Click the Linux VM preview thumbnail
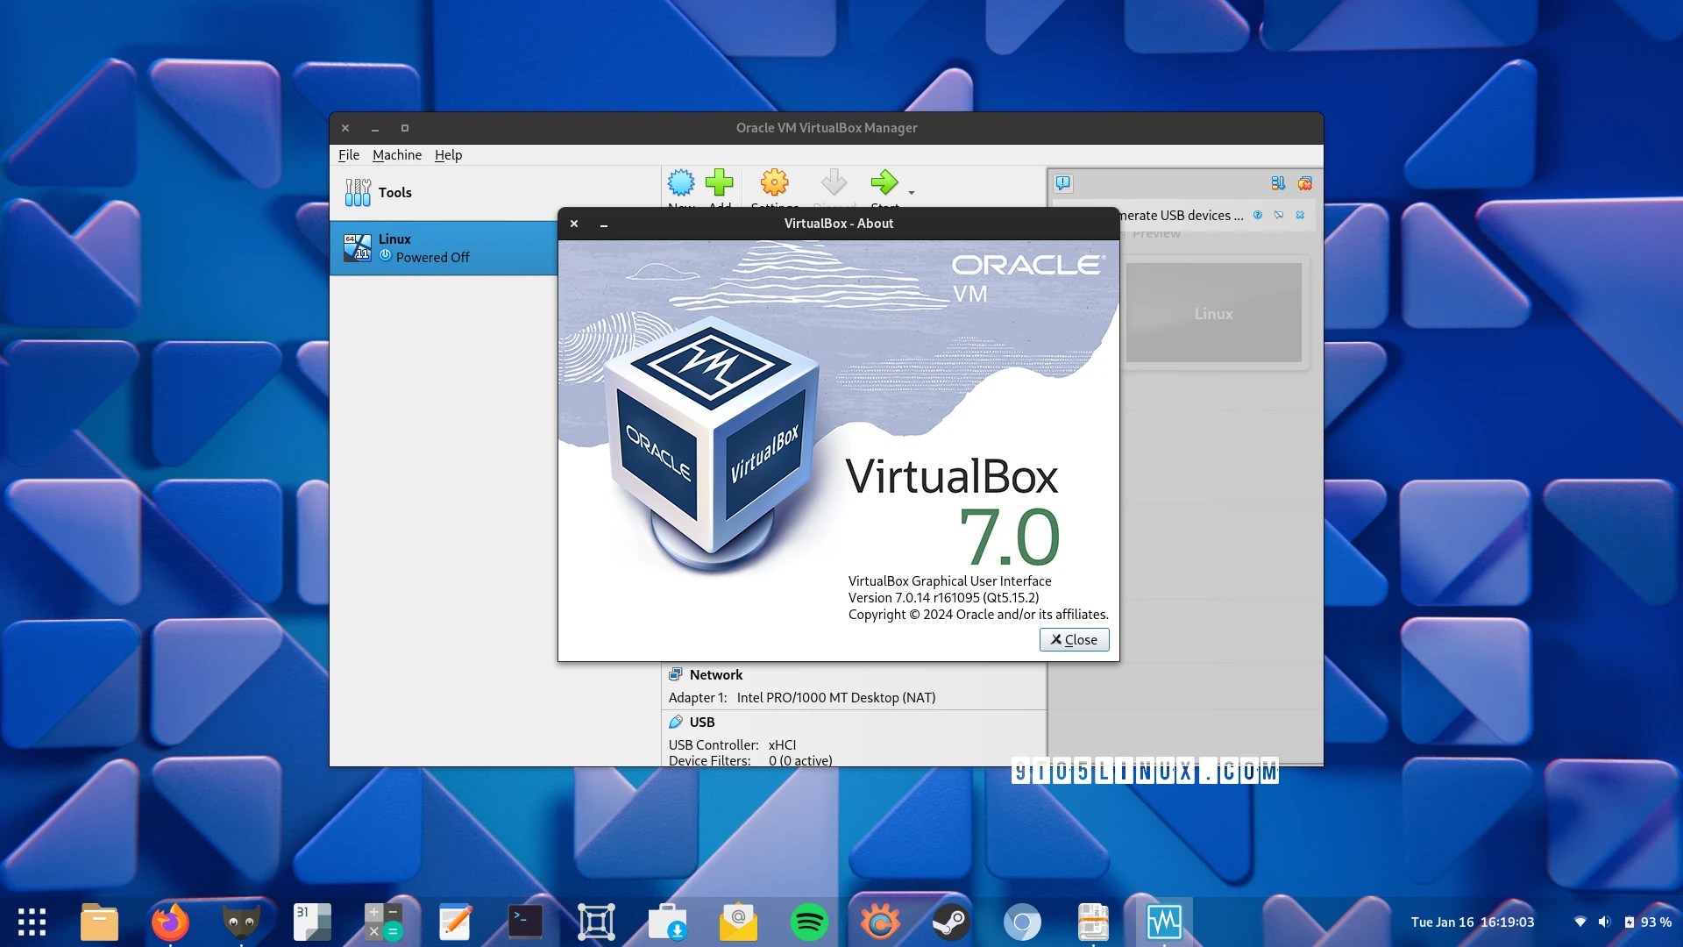This screenshot has height=947, width=1683. tap(1213, 313)
